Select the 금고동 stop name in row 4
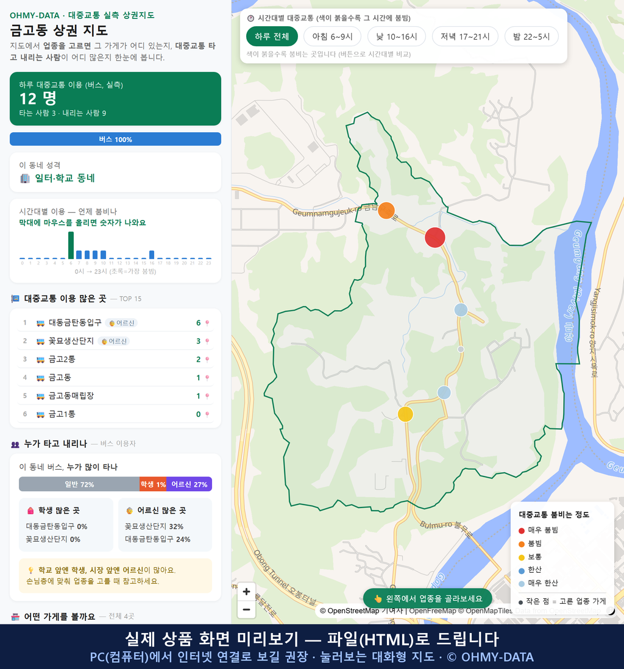 (x=60, y=377)
